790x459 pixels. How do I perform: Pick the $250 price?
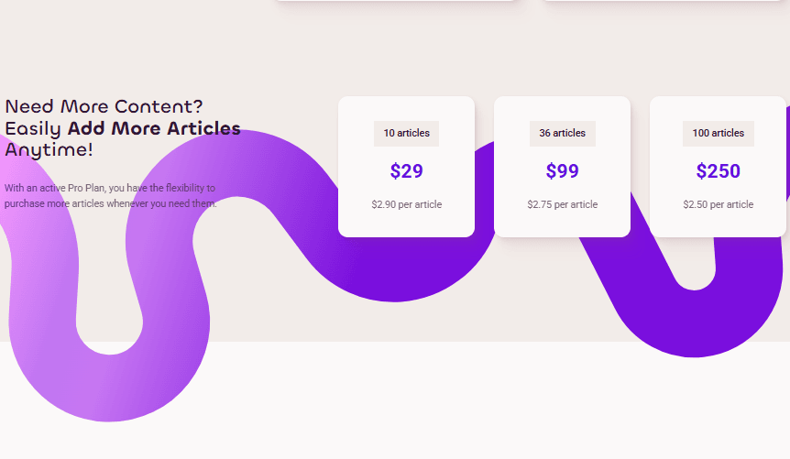click(718, 171)
